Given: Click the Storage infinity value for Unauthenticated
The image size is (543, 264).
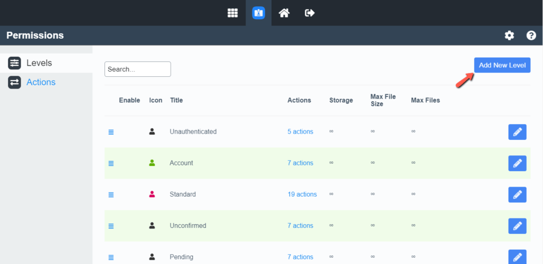Looking at the screenshot, I should [x=331, y=131].
